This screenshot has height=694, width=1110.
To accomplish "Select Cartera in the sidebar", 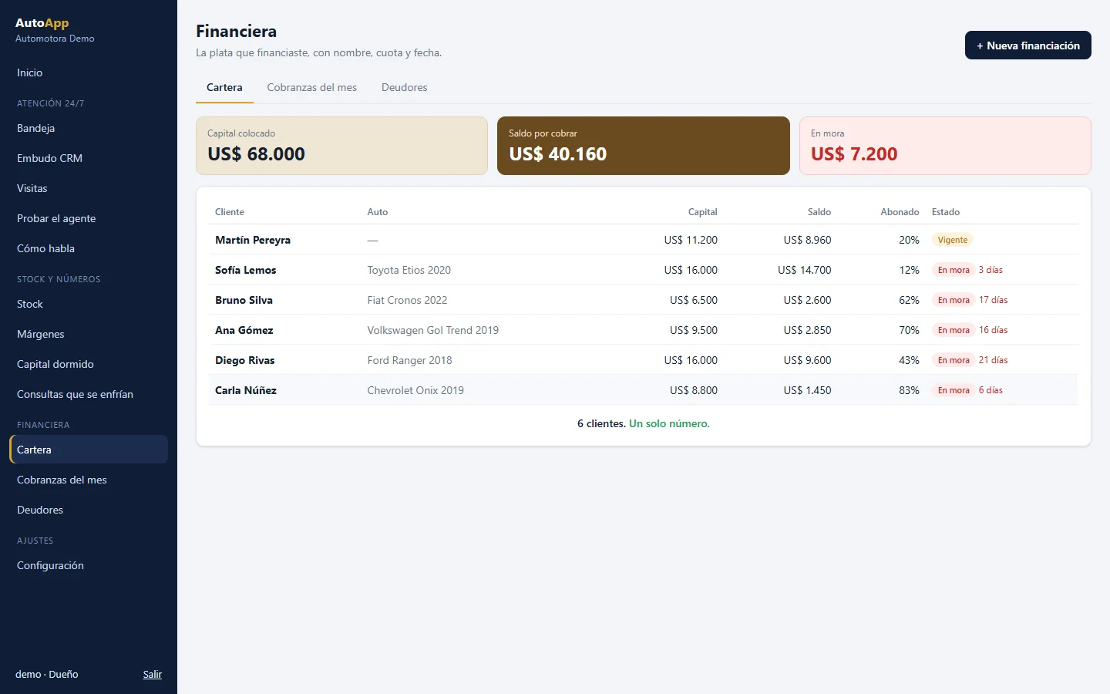I will [x=89, y=450].
